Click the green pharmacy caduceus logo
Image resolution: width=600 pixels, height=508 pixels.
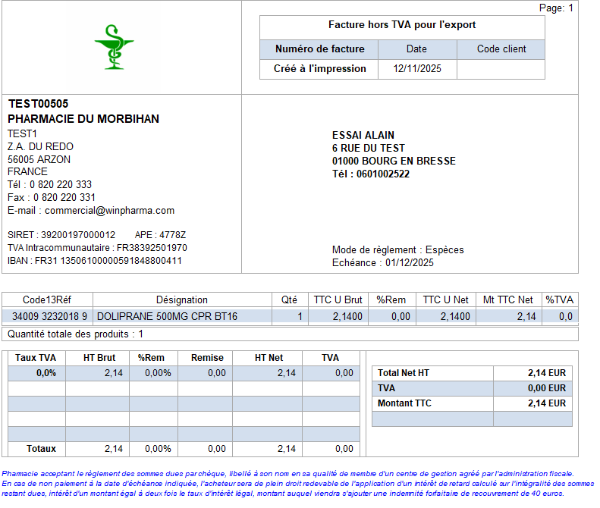pos(114,47)
